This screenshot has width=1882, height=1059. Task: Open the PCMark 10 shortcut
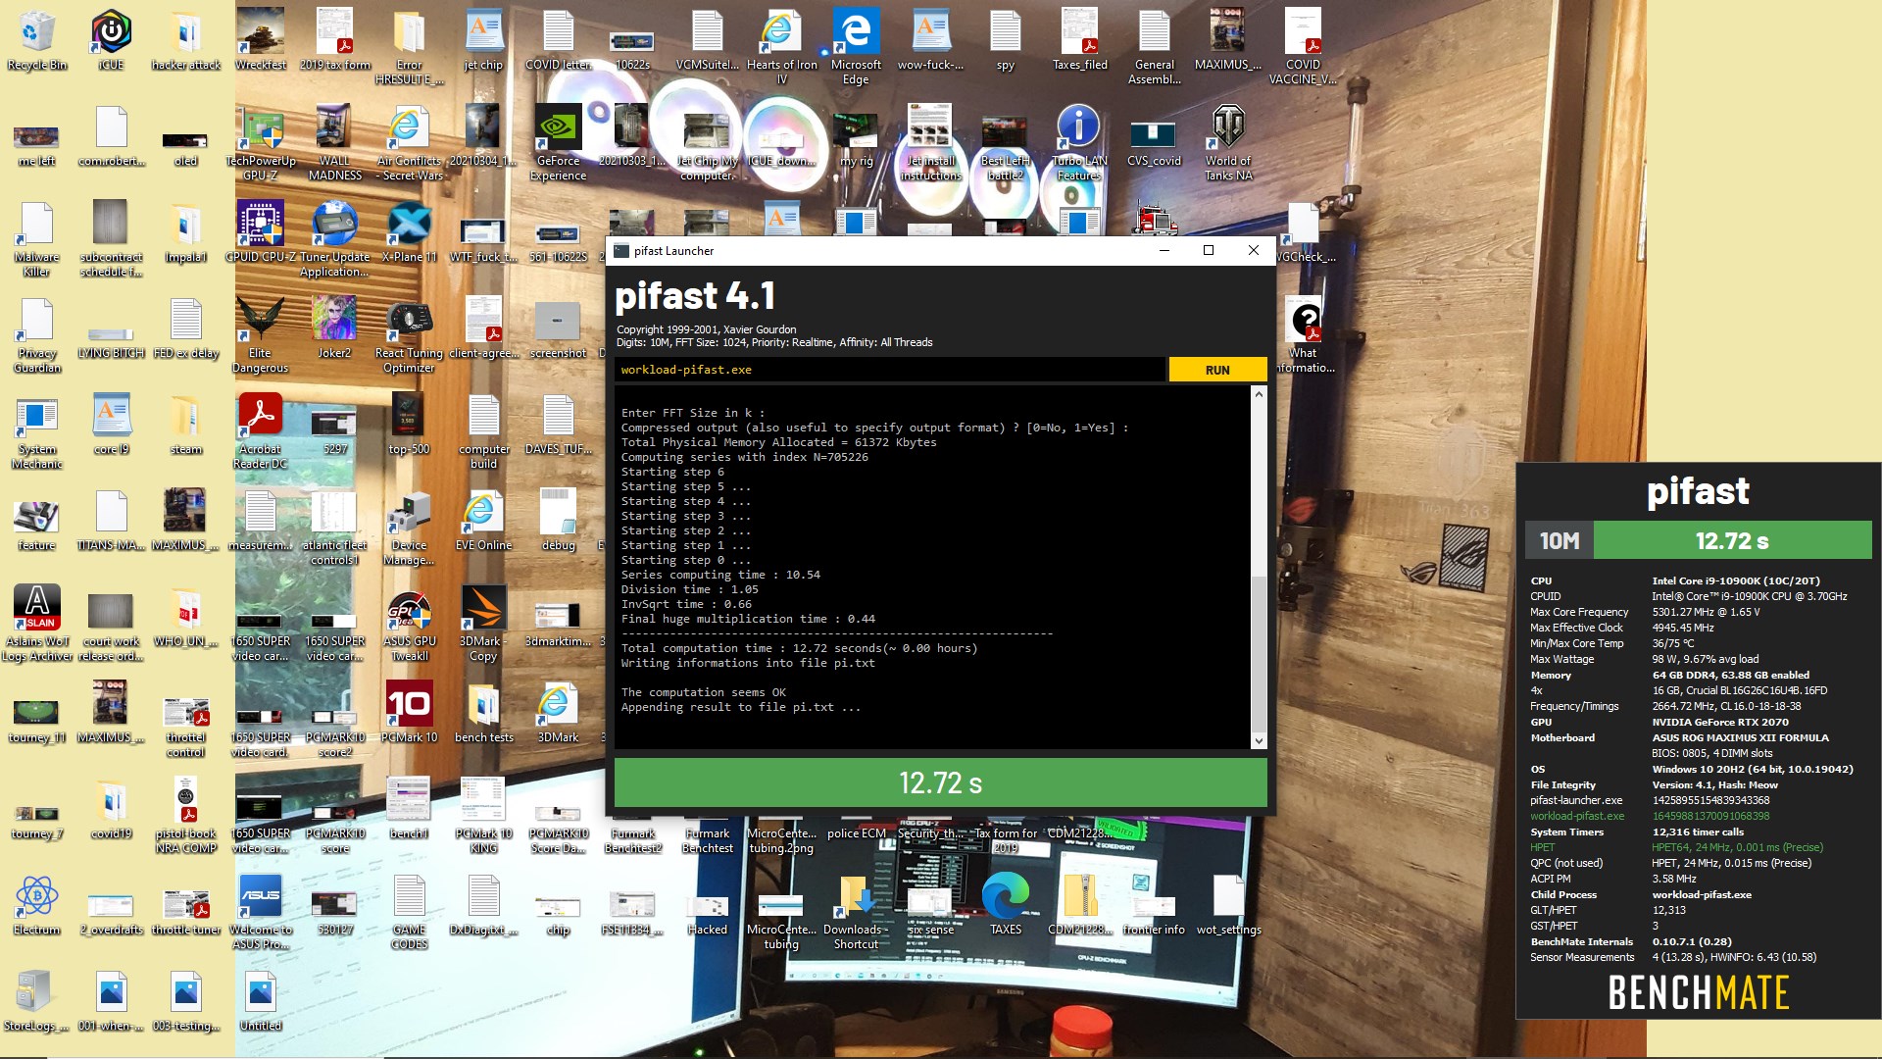pyautogui.click(x=409, y=713)
